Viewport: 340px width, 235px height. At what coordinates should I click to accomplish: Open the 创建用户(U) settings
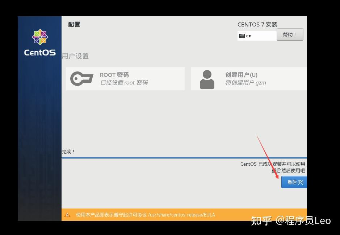click(x=249, y=79)
